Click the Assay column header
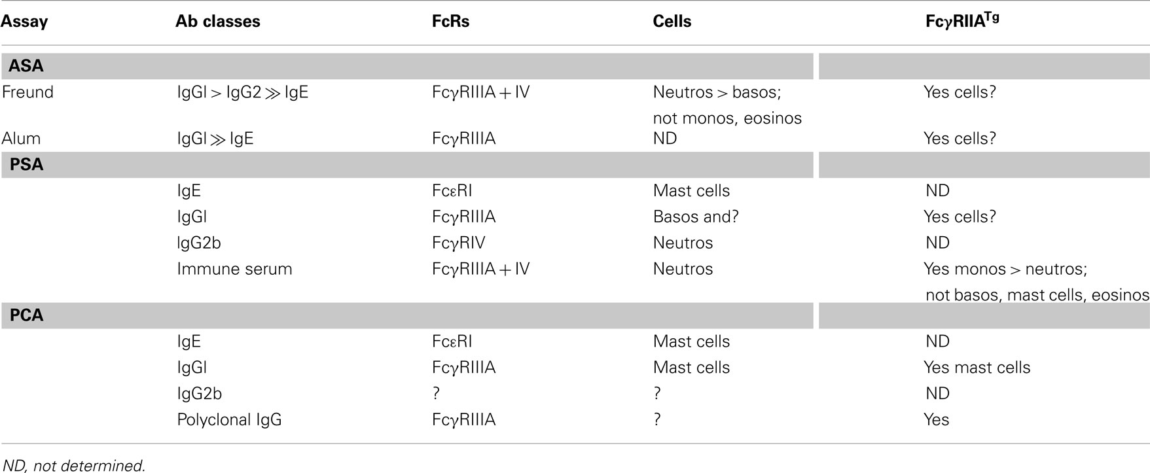Screen dimensions: 1150x473 (x=24, y=22)
